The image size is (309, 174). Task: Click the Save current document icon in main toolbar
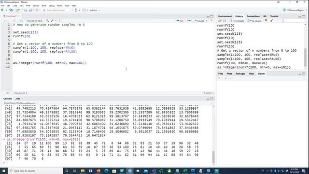coord(26,10)
